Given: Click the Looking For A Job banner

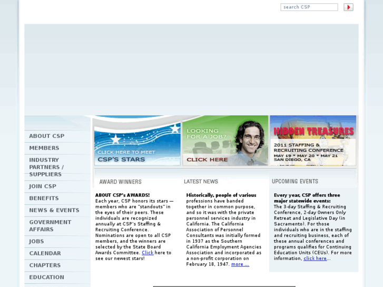Looking at the screenshot, I should [225, 141].
